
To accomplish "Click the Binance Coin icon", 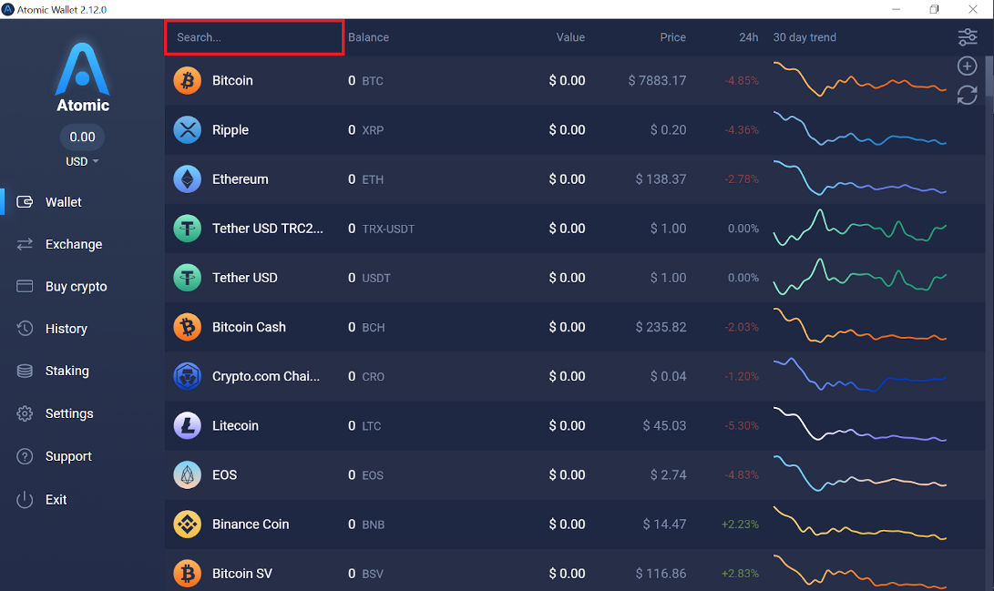I will tap(187, 525).
